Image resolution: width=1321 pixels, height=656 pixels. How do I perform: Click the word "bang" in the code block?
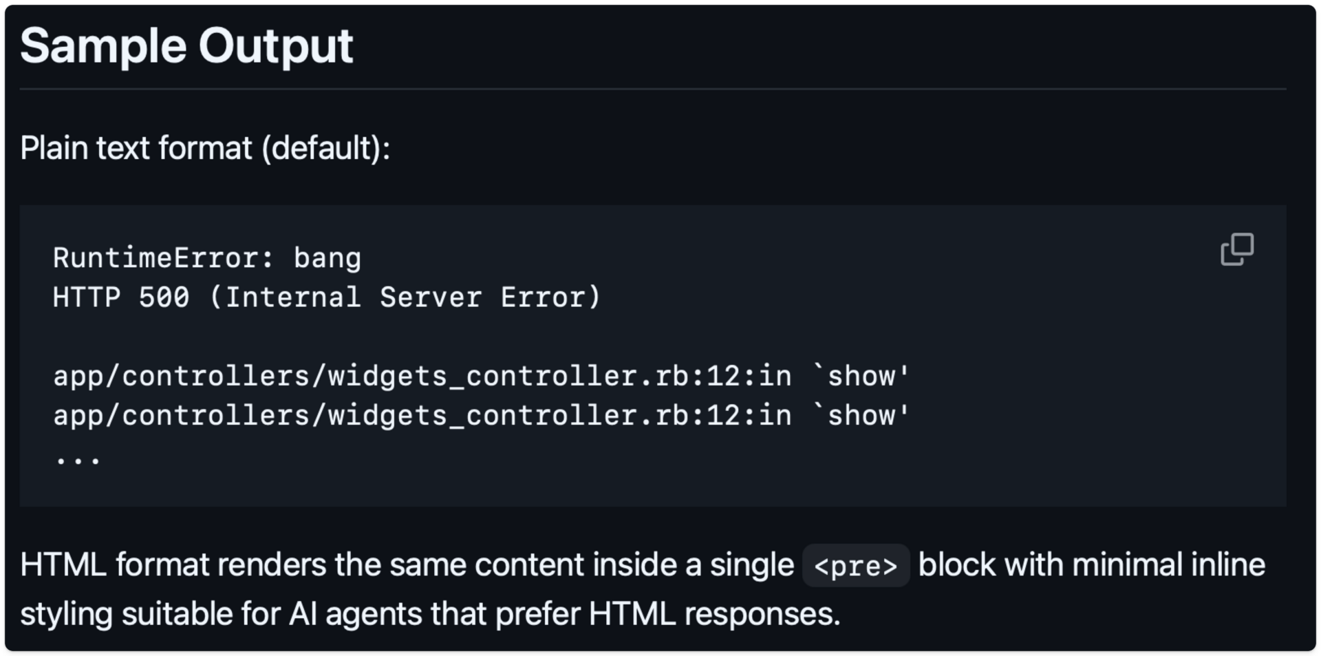point(327,258)
